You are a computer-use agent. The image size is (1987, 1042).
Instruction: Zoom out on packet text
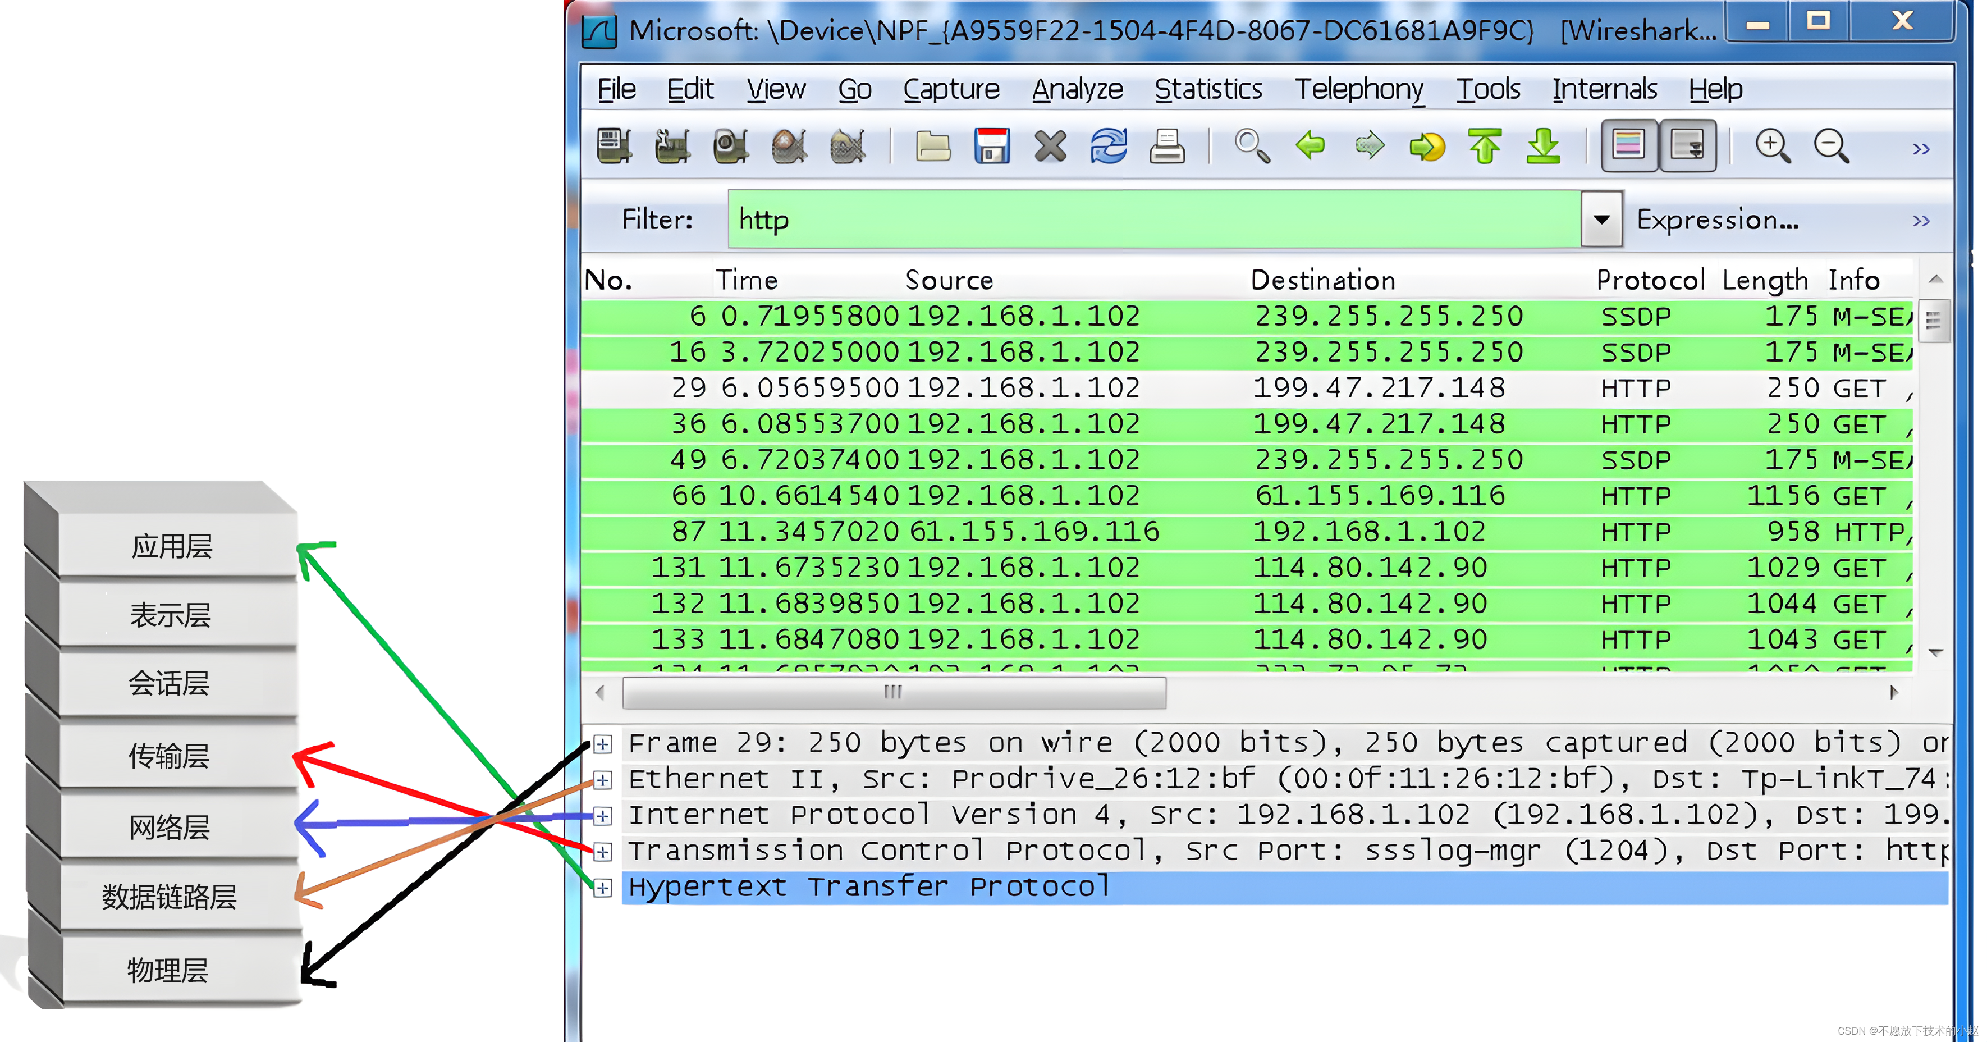1831,146
